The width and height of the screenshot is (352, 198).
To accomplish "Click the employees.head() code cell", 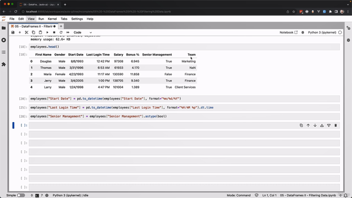I will tap(184, 47).
